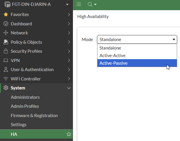Click the System menu heading

[18, 88]
